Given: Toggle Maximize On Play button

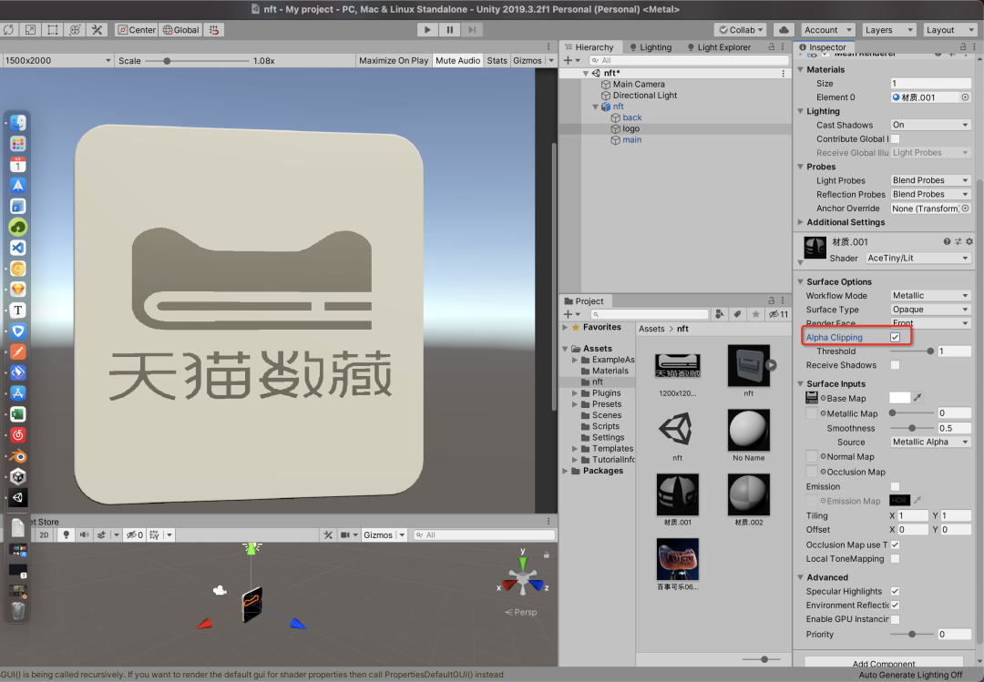Looking at the screenshot, I should point(394,60).
